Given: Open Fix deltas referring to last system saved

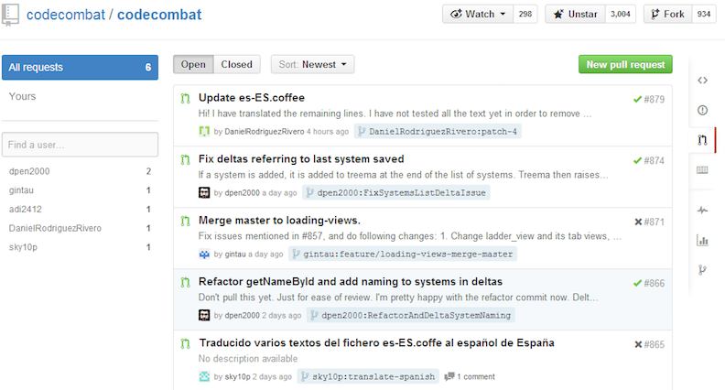Looking at the screenshot, I should [301, 159].
